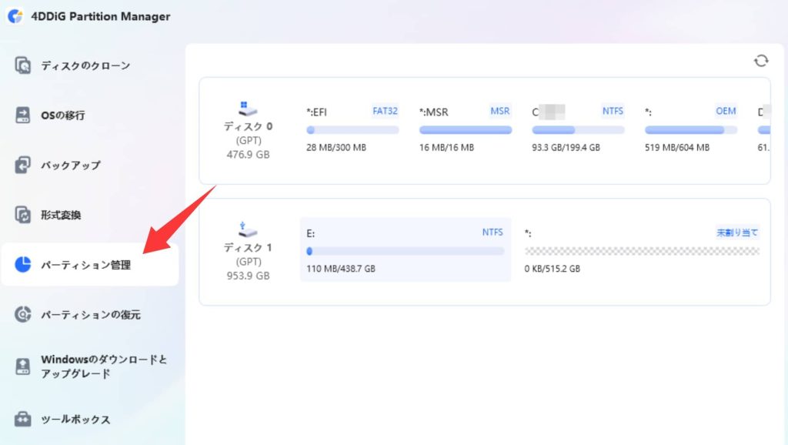Click the ディスク 0 drive icon
This screenshot has height=445, width=788.
coord(247,109)
